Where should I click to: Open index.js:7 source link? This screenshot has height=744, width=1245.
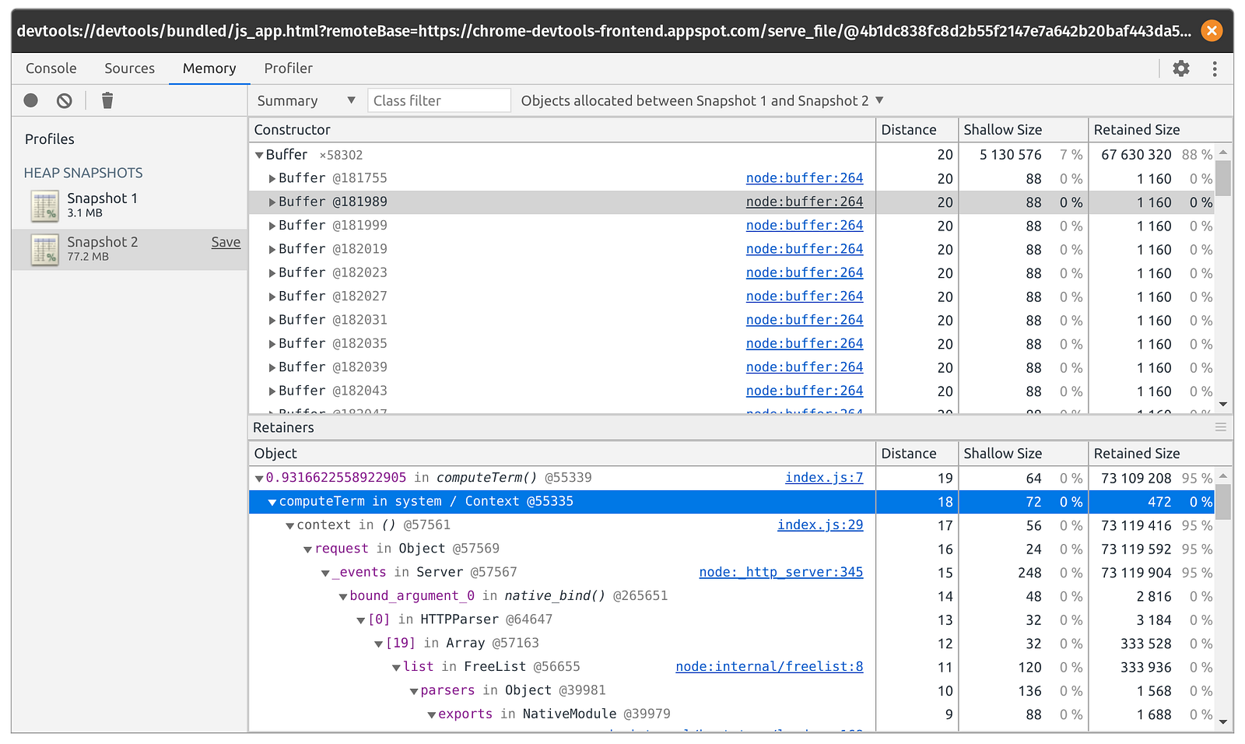point(824,478)
